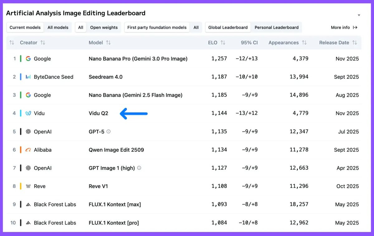Click the ELO value 1,257
Image resolution: width=374 pixels, height=236 pixels.
(219, 58)
